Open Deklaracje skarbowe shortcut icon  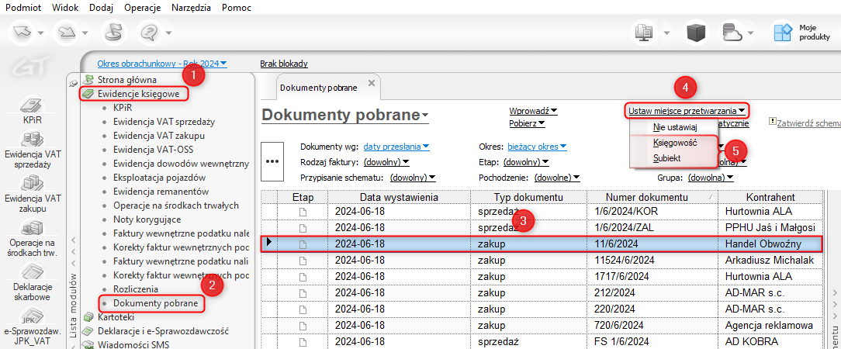(32, 272)
